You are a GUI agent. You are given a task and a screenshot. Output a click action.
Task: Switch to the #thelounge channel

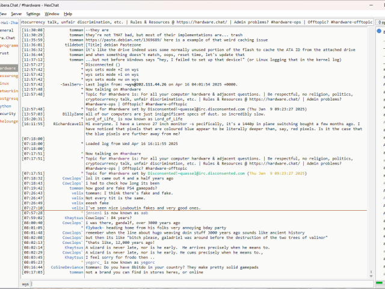(x=8, y=120)
